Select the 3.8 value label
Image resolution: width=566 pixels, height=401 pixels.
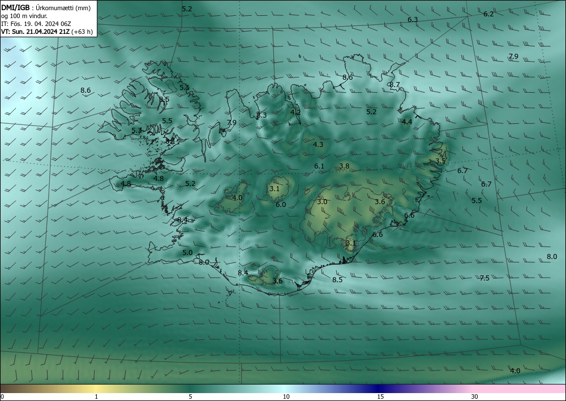344,166
